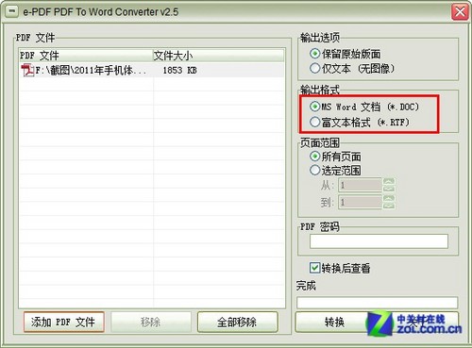
Task: Sort by the 文件大小 column header
Action: 218,56
